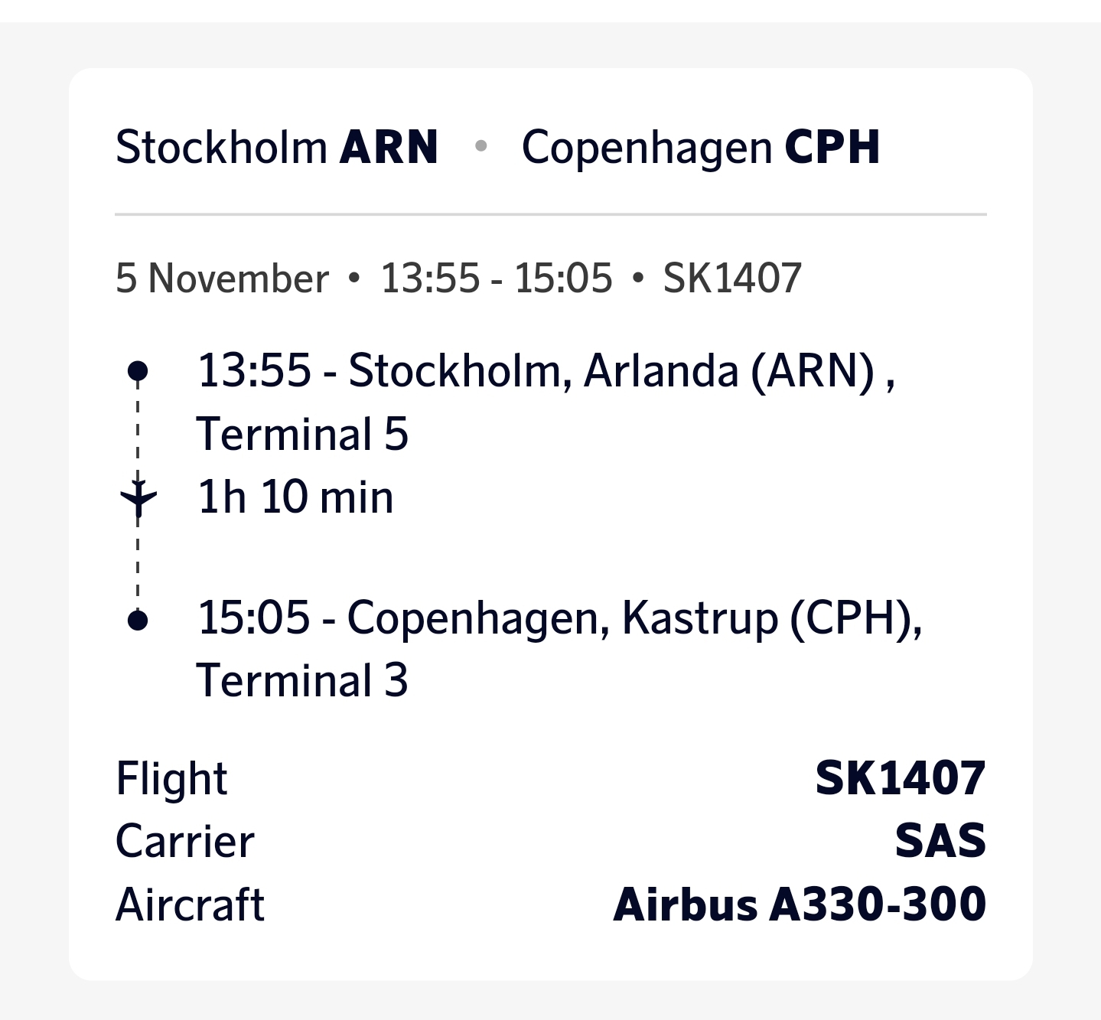
Task: Click the Aircraft label
Action: pos(190,904)
